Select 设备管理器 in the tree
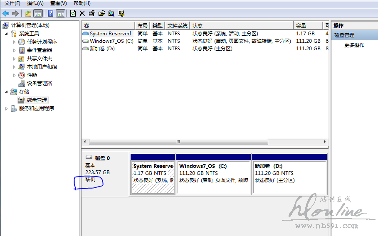Image resolution: width=378 pixels, height=236 pixels. 40,84
